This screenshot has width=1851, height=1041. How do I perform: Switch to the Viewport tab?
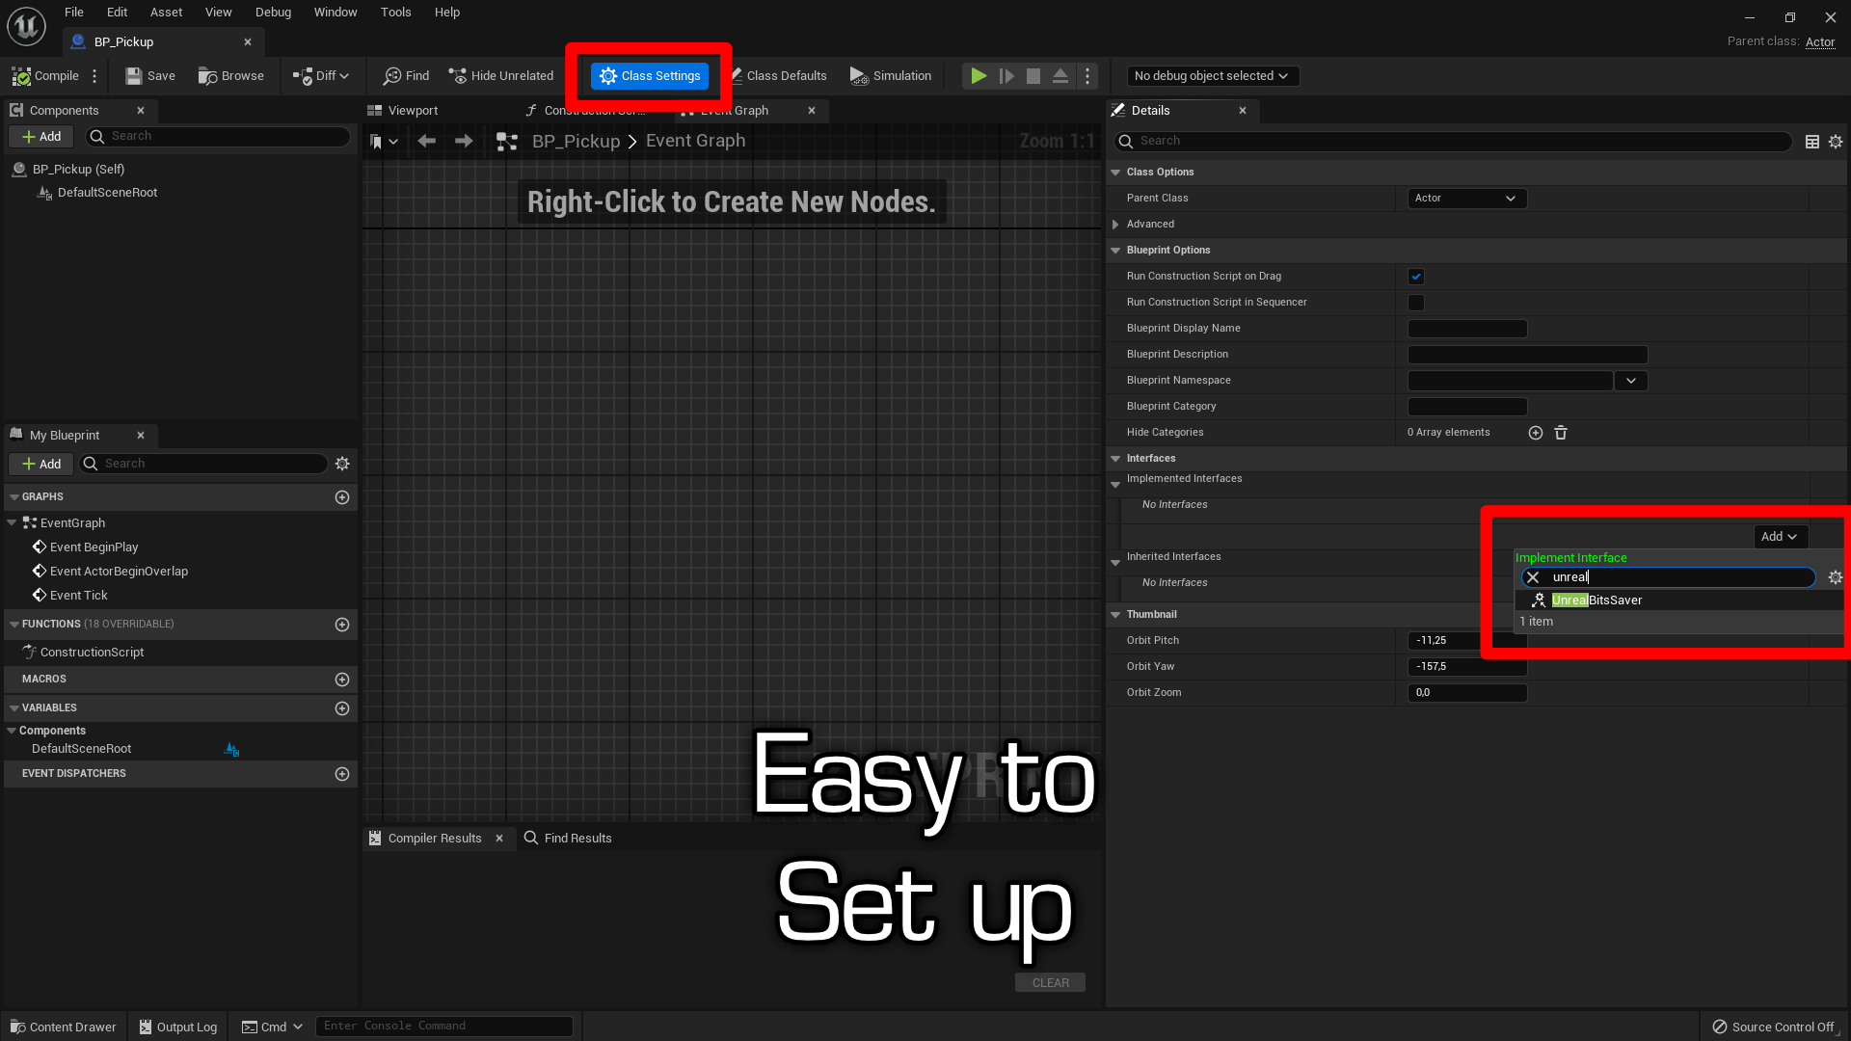[x=412, y=111]
